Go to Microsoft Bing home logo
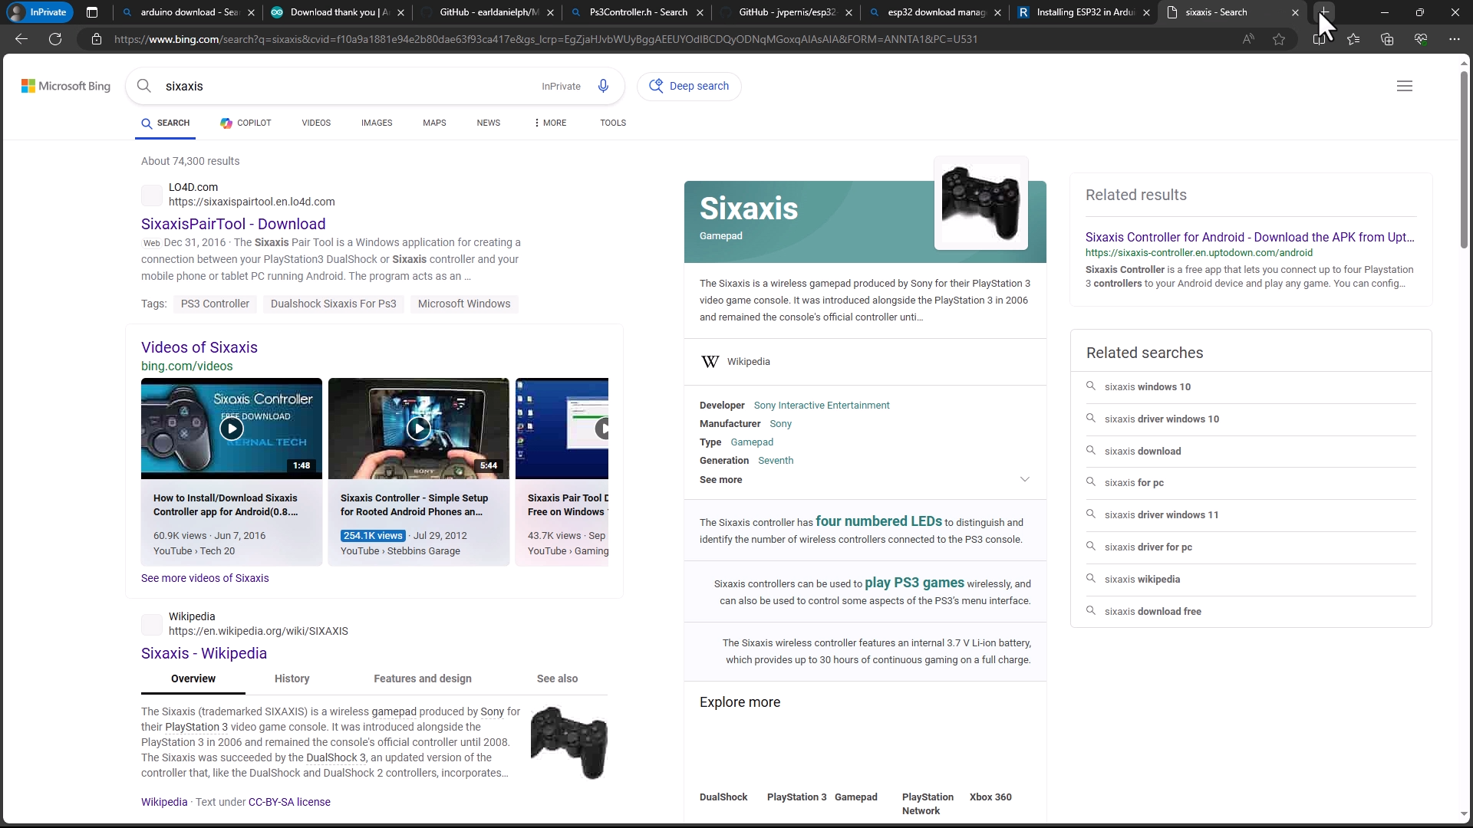The width and height of the screenshot is (1473, 828). 66,86
